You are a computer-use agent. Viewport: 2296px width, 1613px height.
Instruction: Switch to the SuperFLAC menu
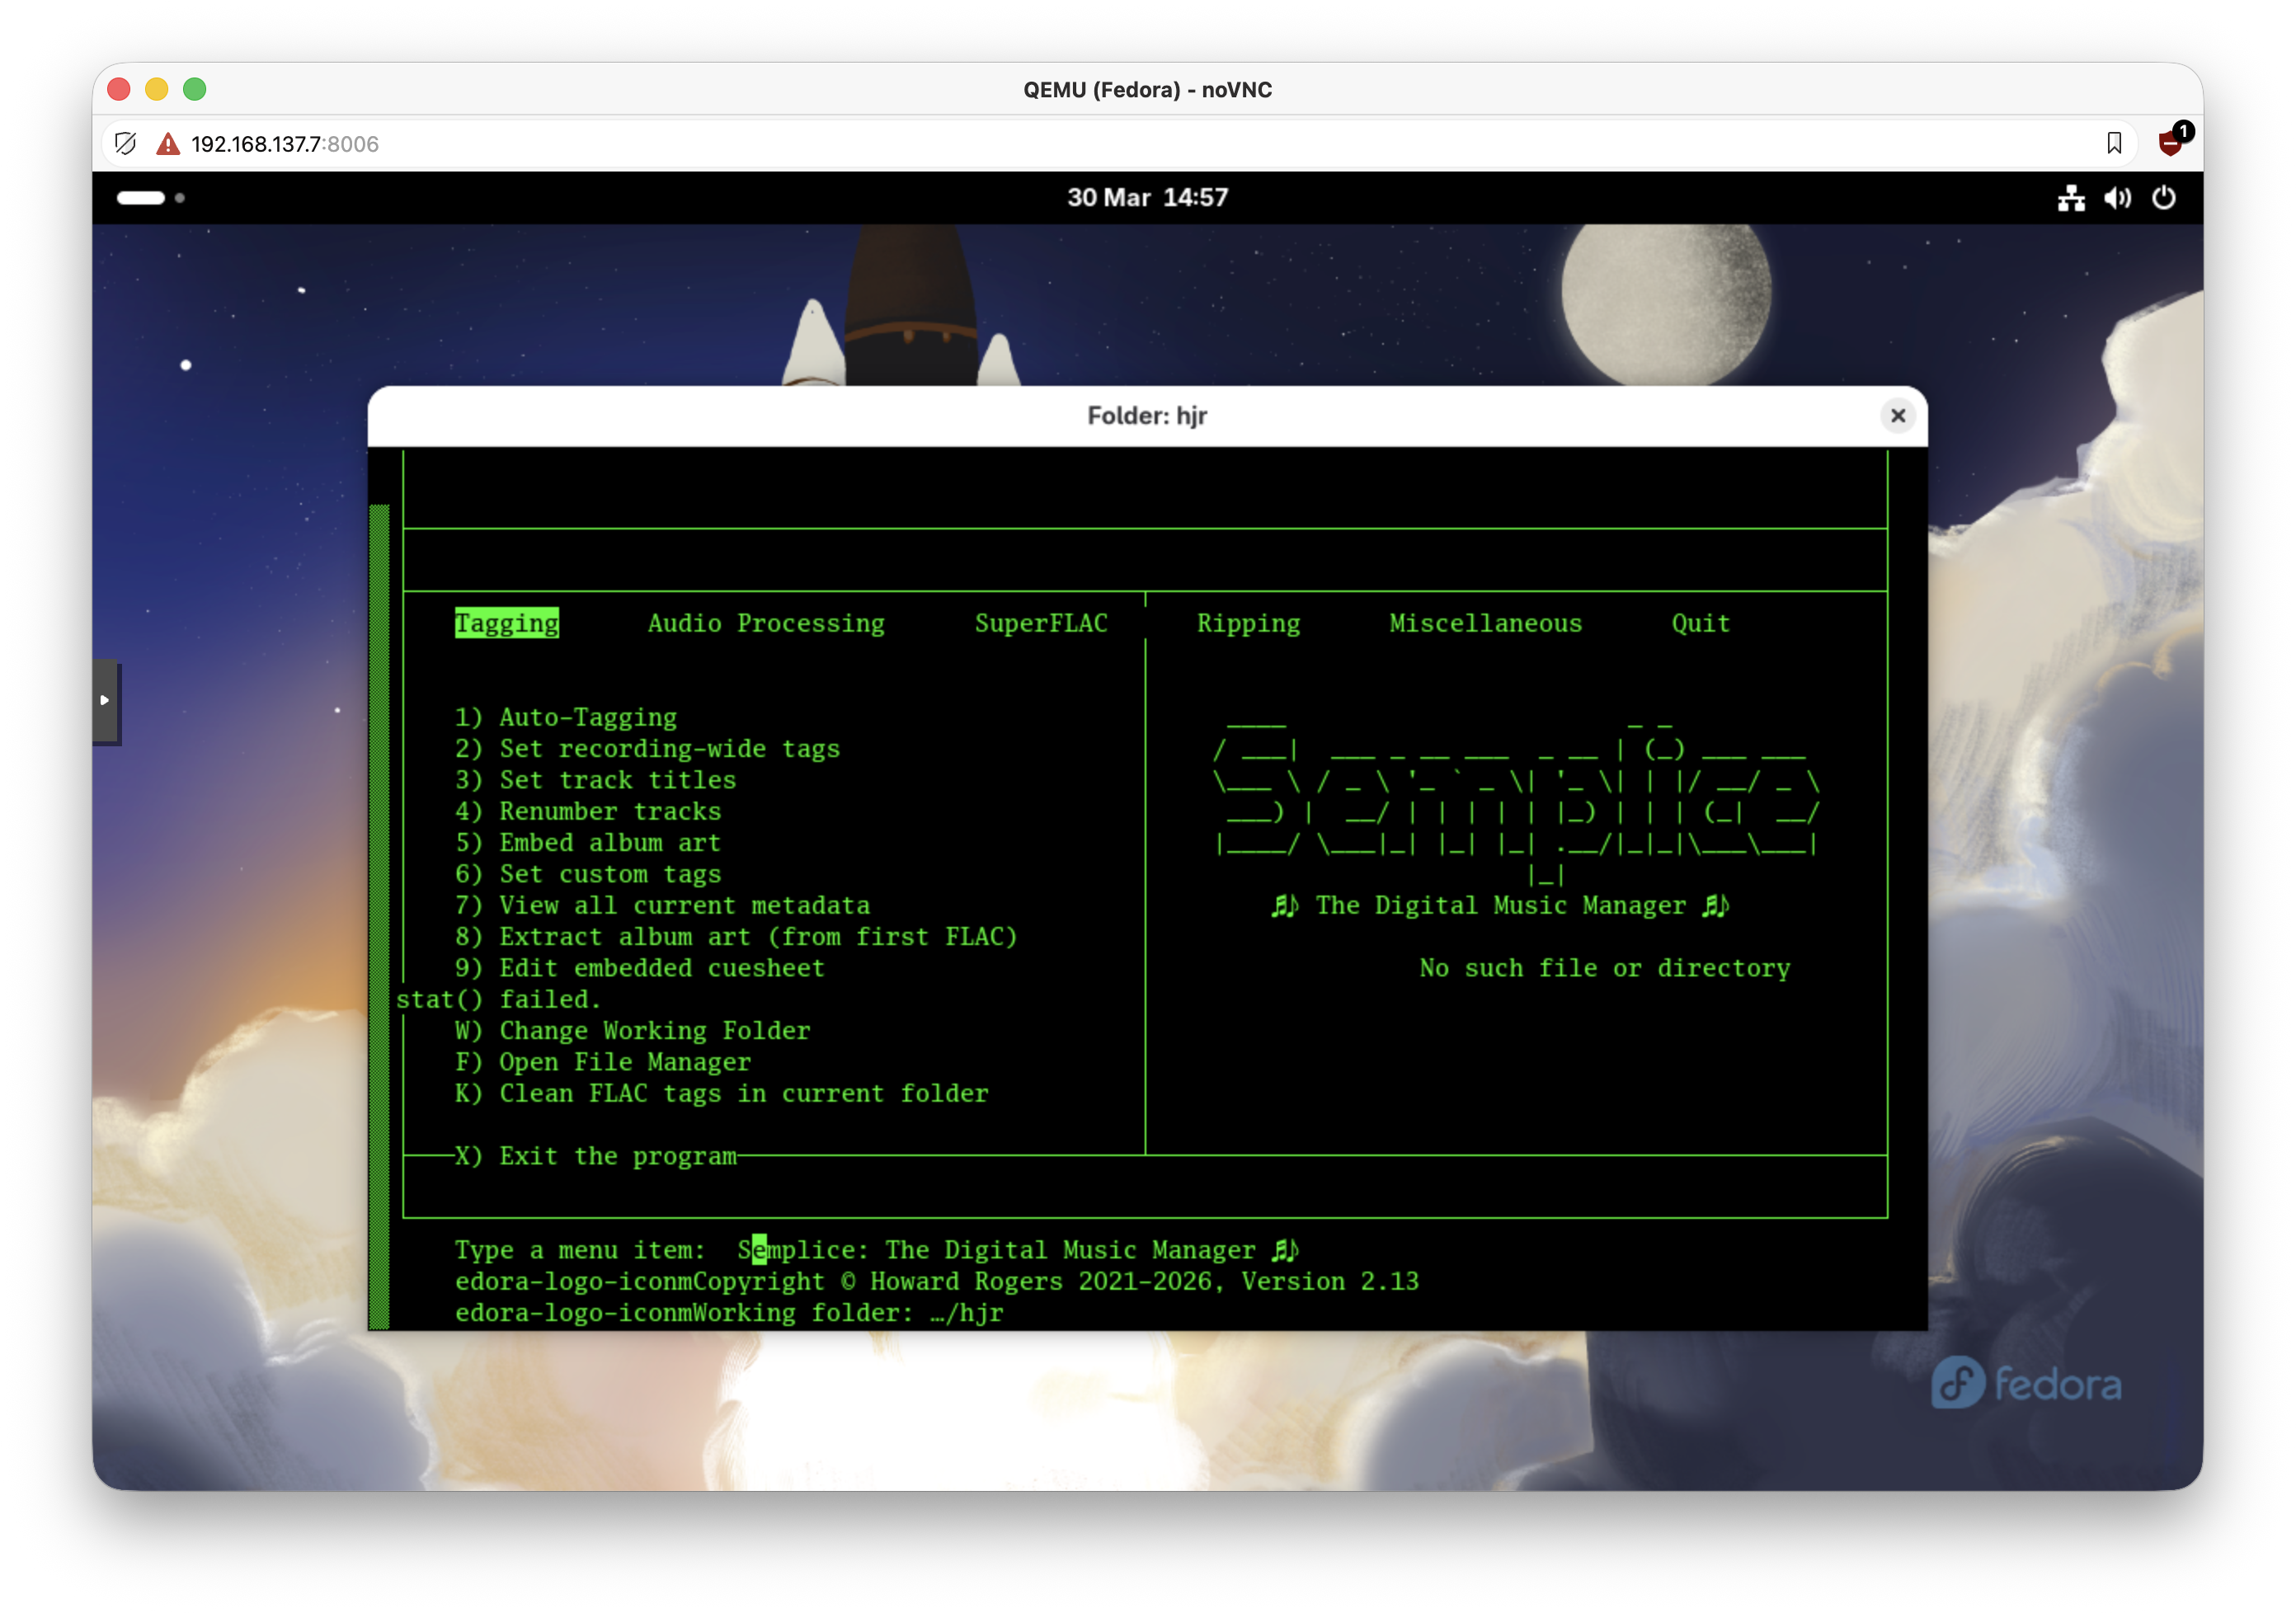click(1040, 623)
